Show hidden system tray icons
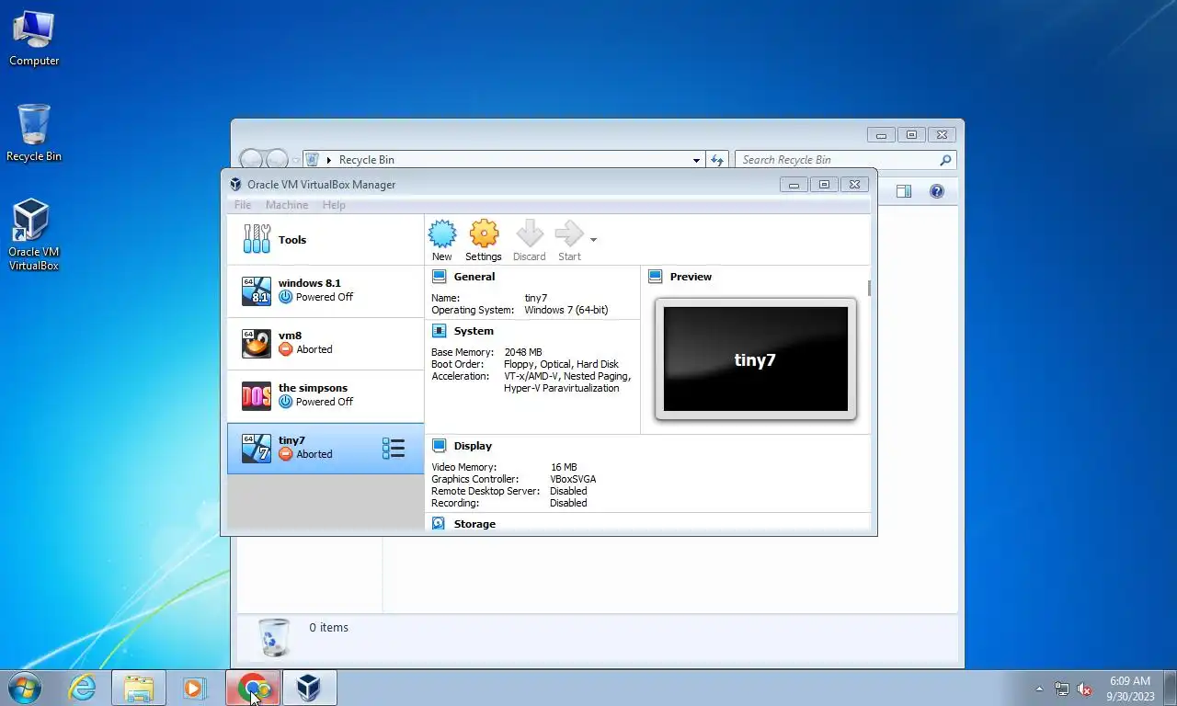The image size is (1177, 706). coord(1040,689)
